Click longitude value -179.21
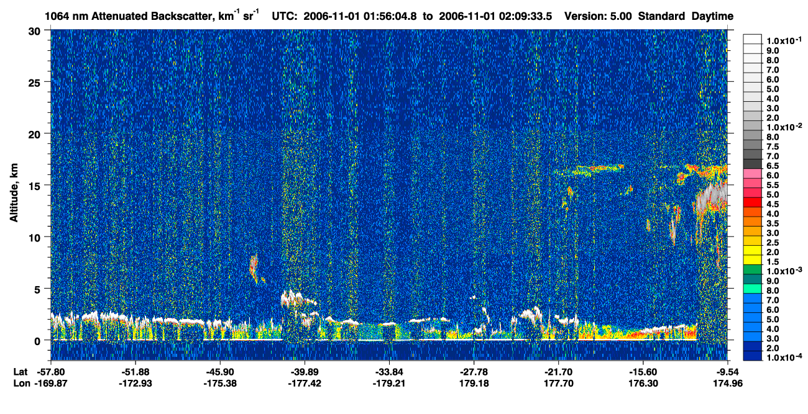This screenshot has width=808, height=414. [389, 383]
